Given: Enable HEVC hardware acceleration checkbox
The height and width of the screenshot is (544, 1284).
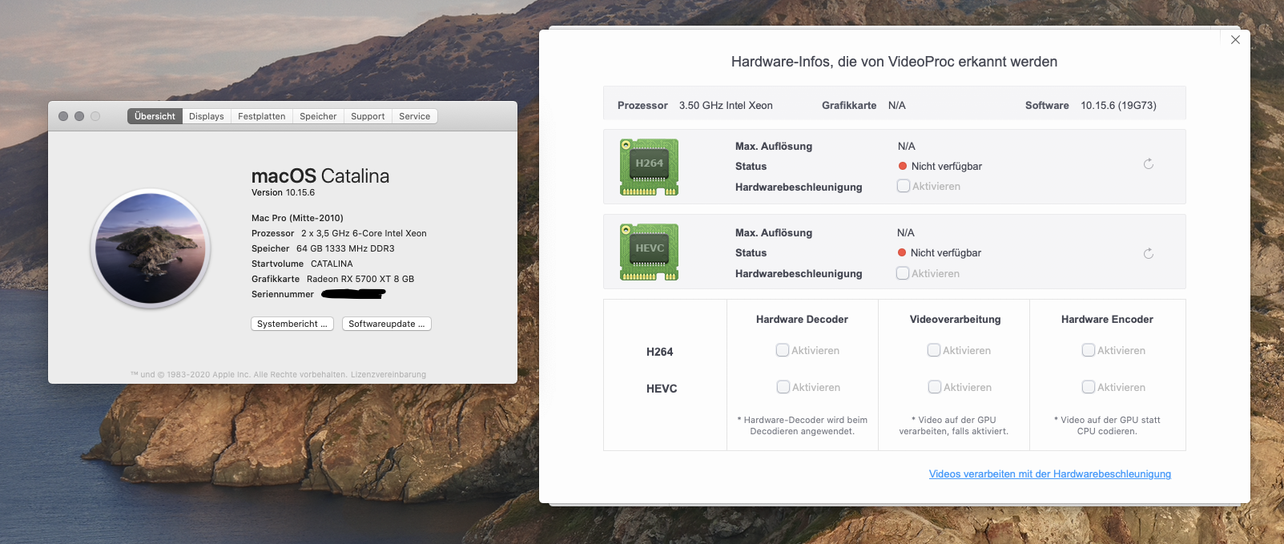Looking at the screenshot, I should click(903, 273).
